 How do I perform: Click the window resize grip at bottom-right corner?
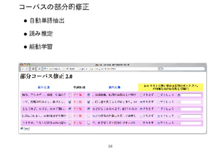(205, 132)
